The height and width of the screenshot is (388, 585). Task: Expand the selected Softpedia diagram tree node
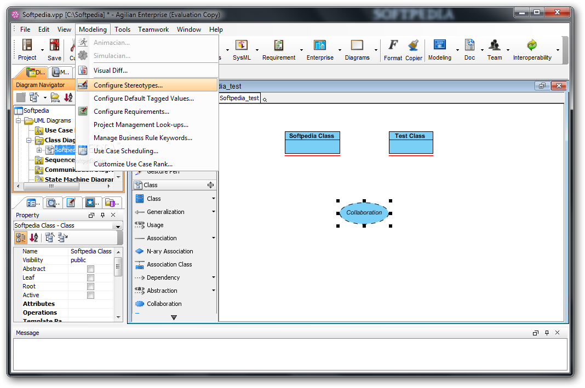39,150
